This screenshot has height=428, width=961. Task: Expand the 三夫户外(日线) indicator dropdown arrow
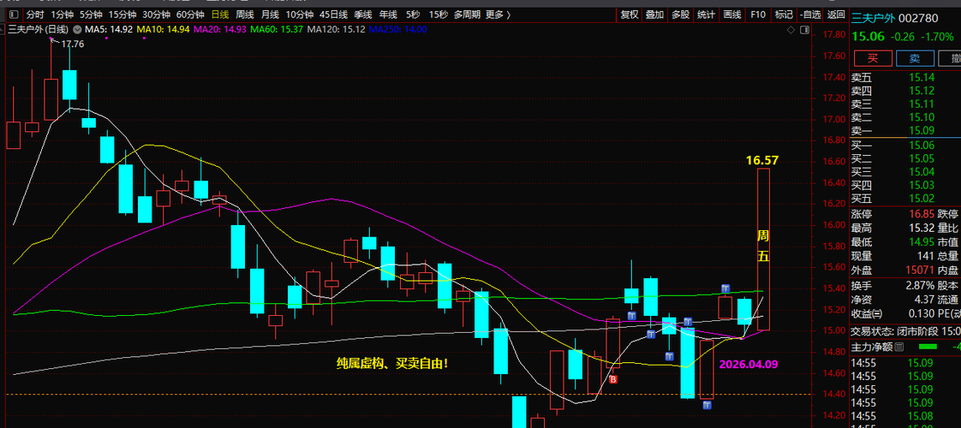coord(76,29)
